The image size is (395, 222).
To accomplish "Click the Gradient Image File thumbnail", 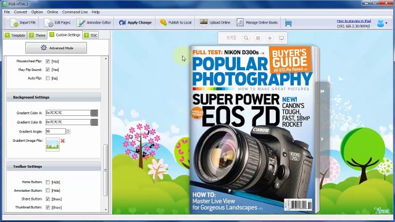I will pos(52,144).
